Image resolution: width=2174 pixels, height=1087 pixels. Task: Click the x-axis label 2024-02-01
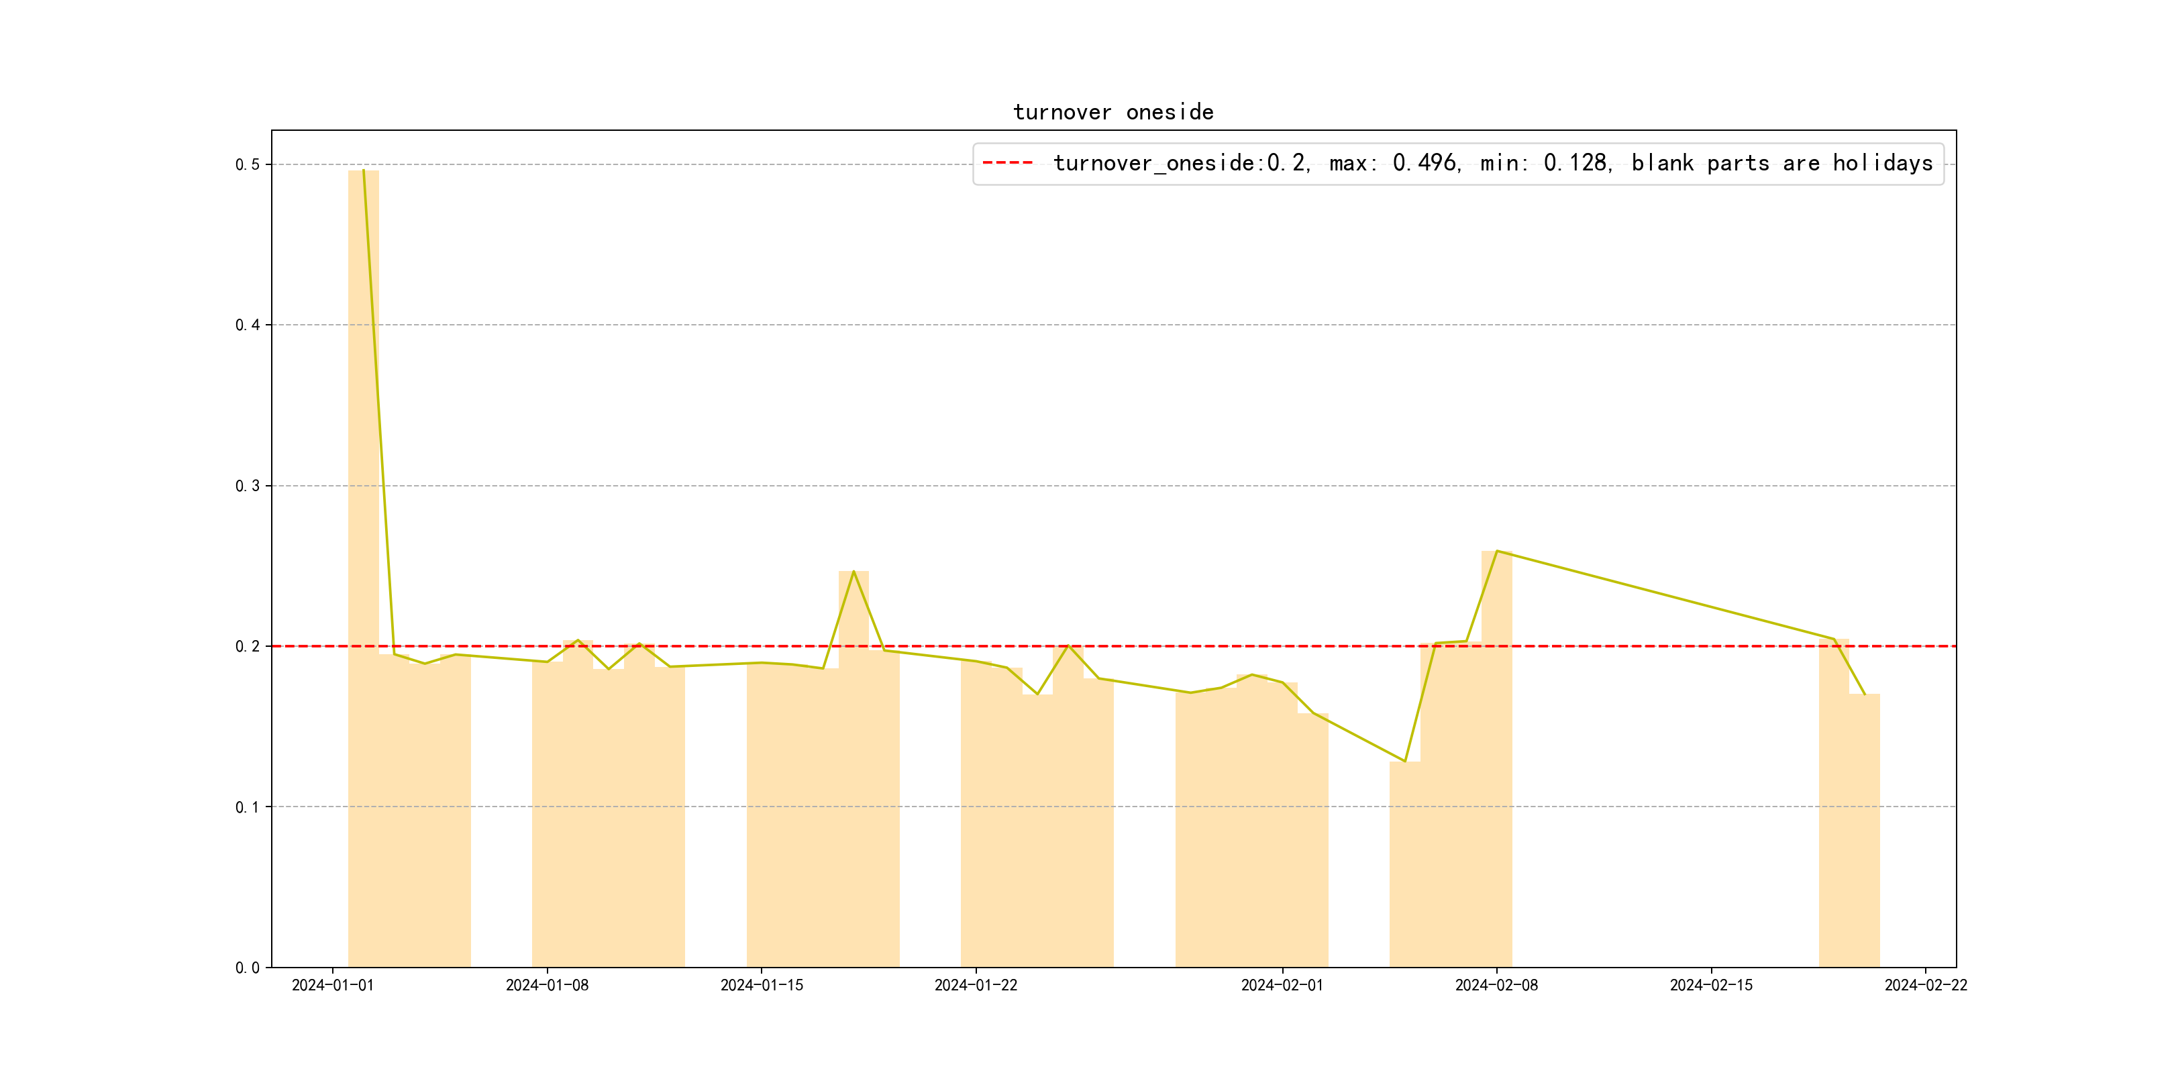[x=1282, y=985]
